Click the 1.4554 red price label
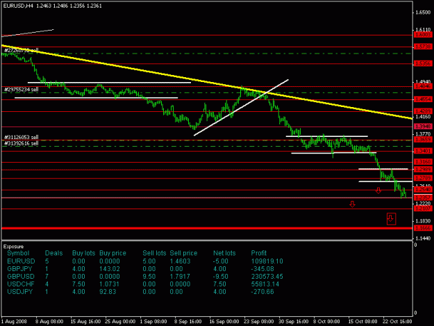434x326 pixels. click(x=423, y=99)
